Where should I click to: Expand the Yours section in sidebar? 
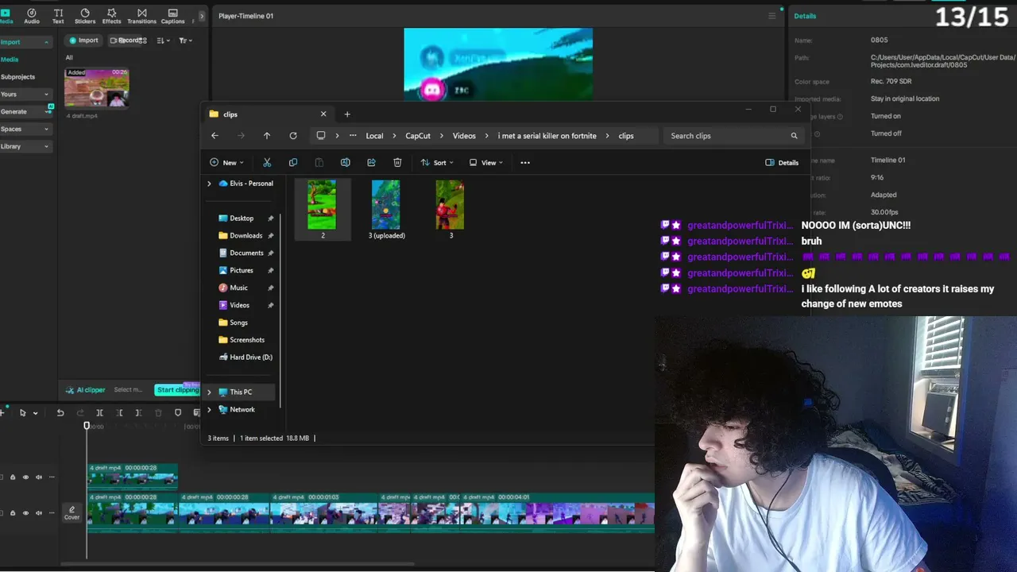(47, 95)
